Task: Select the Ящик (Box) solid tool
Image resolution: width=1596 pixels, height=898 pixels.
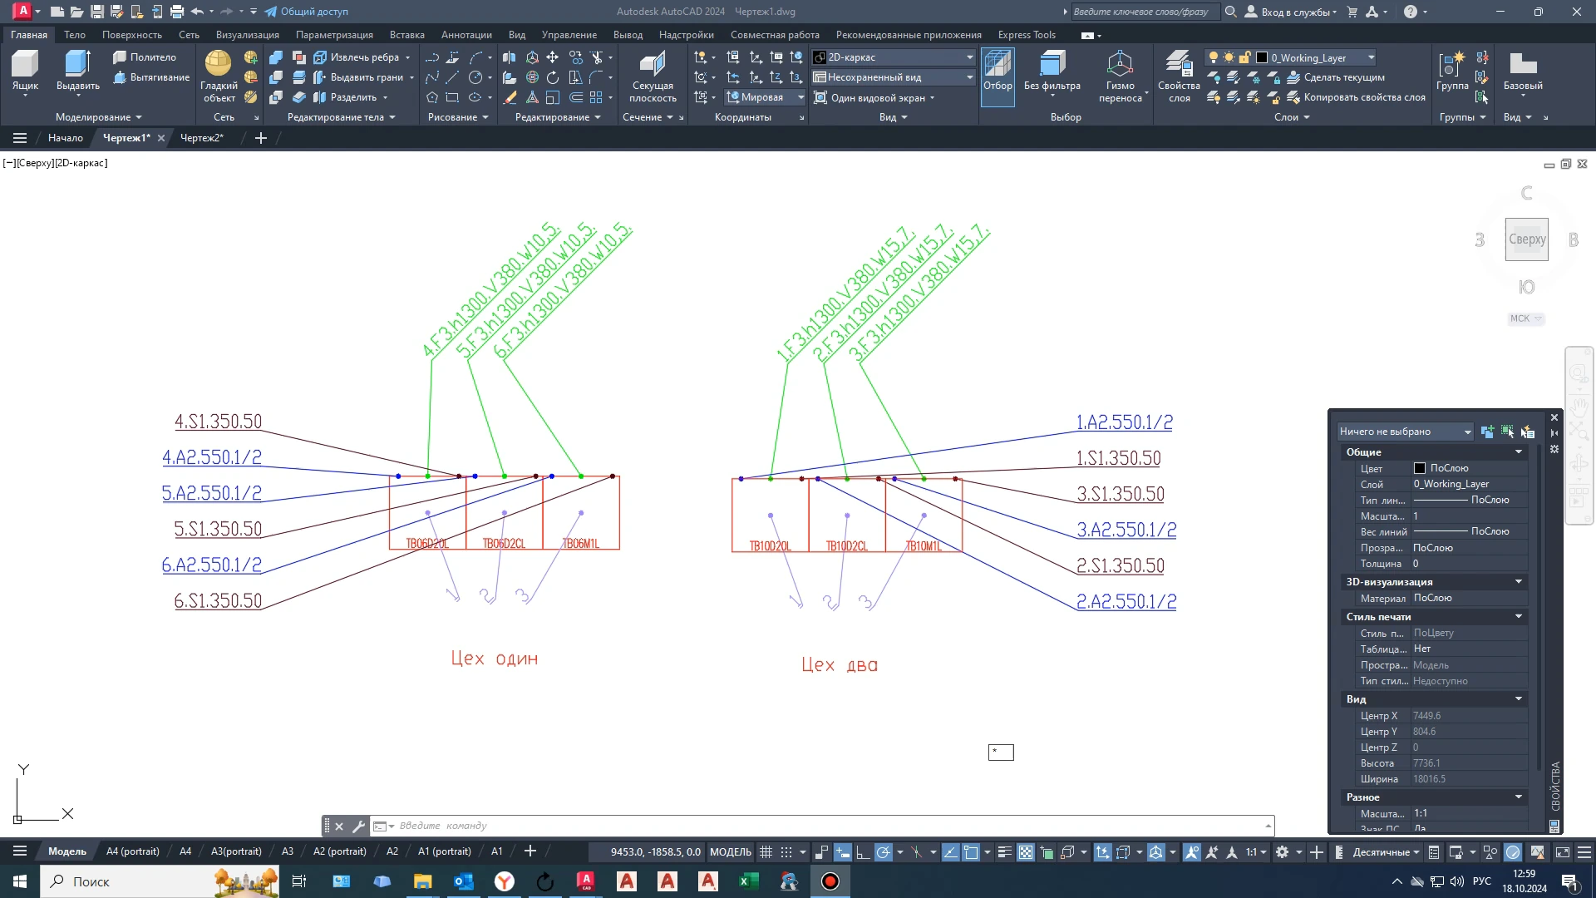Action: click(25, 71)
